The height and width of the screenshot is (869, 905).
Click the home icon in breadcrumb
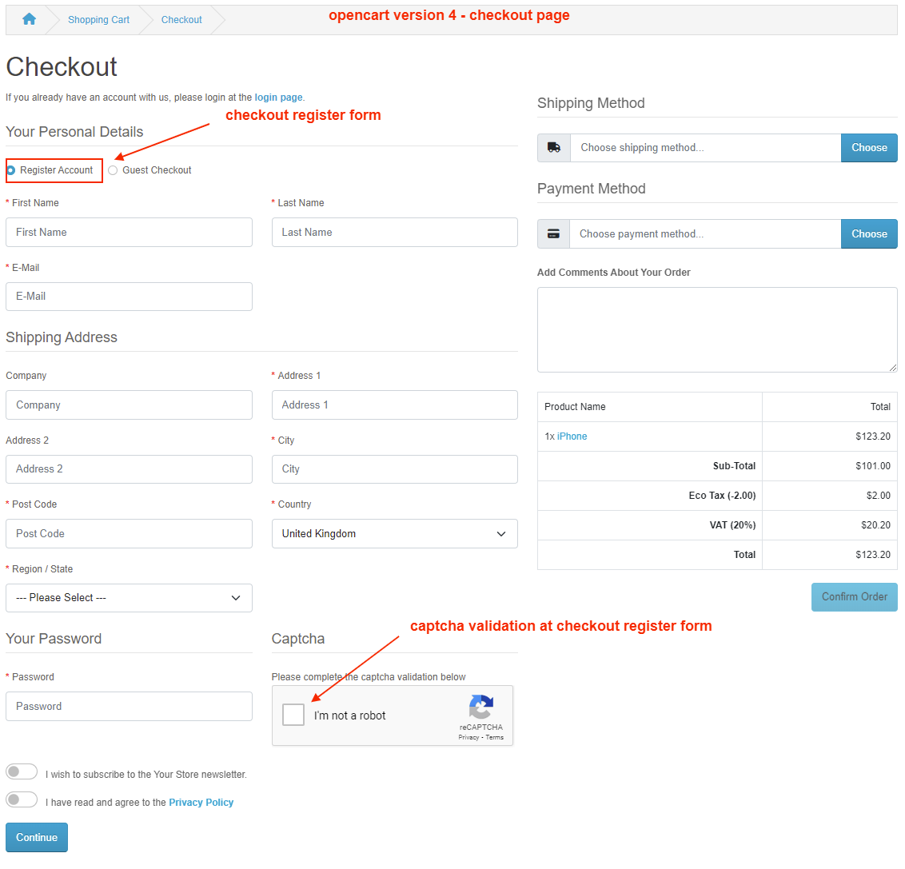pos(29,19)
